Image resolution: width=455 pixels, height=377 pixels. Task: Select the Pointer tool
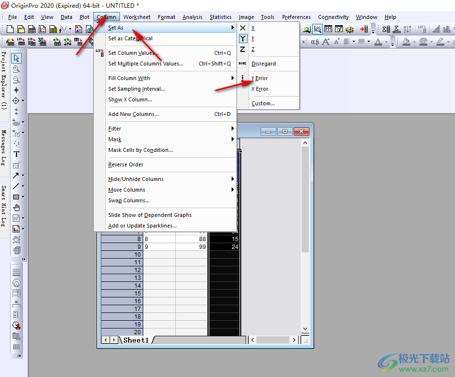point(17,58)
